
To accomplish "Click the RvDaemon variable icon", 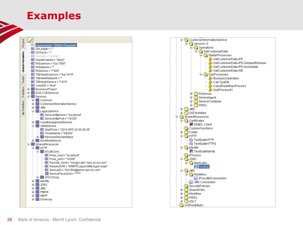I will coord(33,64).
